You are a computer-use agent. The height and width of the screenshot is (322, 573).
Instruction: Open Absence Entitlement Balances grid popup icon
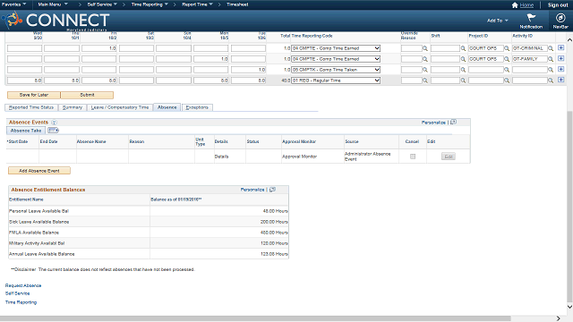(272, 190)
